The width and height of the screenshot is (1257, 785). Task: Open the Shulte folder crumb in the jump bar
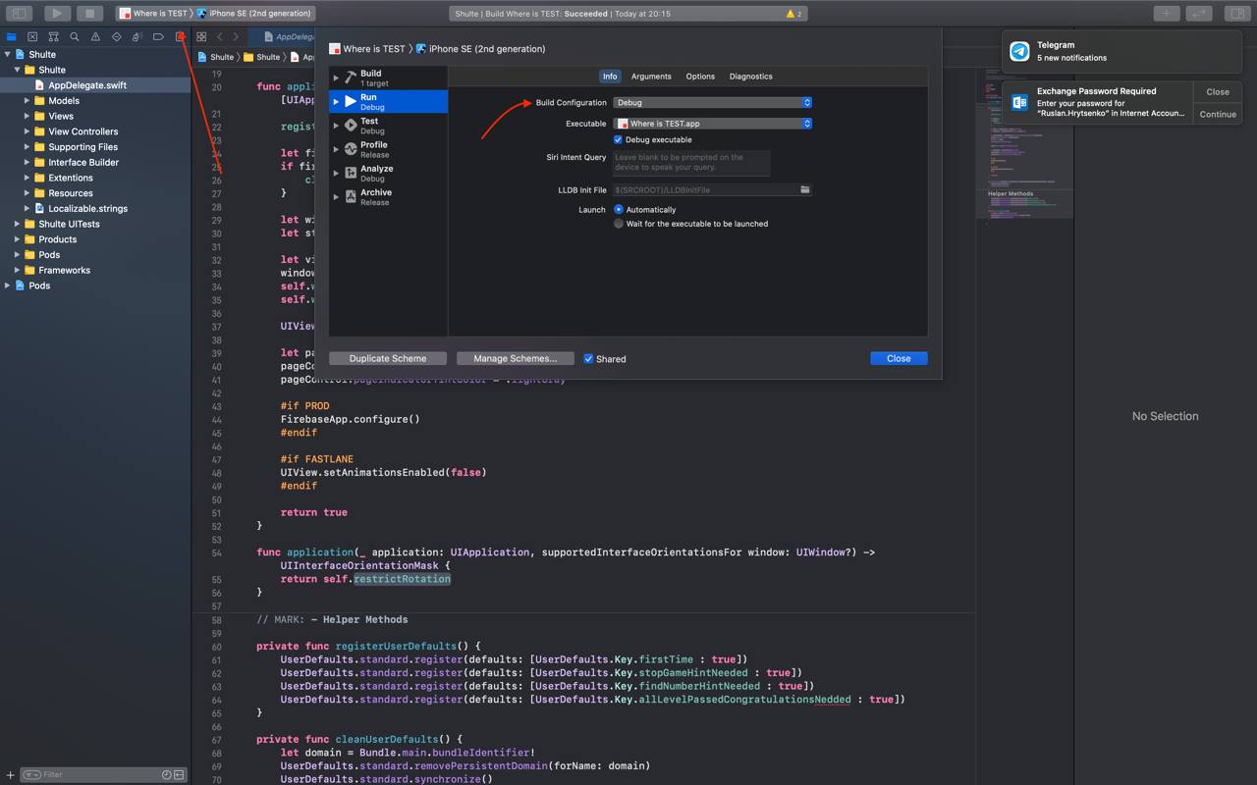(261, 57)
